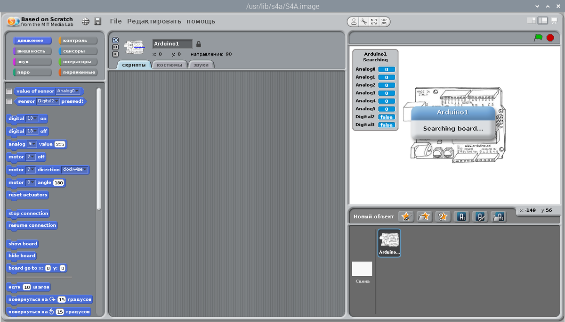Click the red stop button

pyautogui.click(x=550, y=37)
